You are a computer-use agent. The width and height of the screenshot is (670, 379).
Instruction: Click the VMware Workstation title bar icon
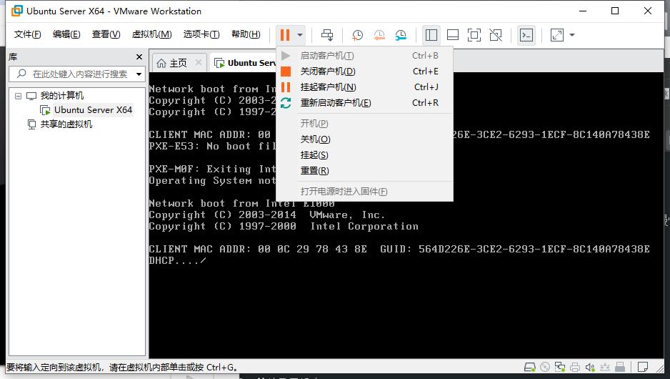pyautogui.click(x=16, y=11)
